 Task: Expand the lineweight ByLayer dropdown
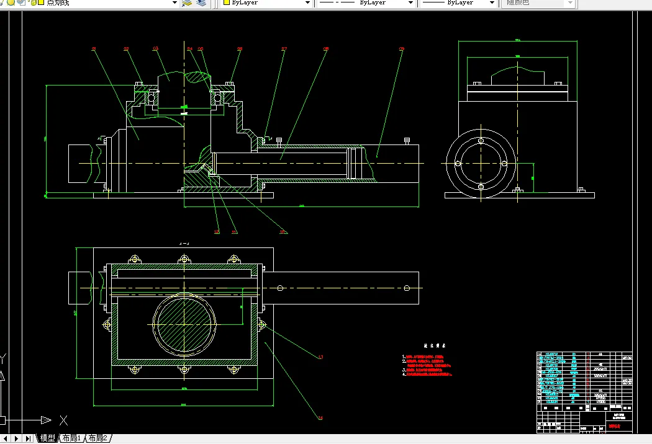point(492,2)
